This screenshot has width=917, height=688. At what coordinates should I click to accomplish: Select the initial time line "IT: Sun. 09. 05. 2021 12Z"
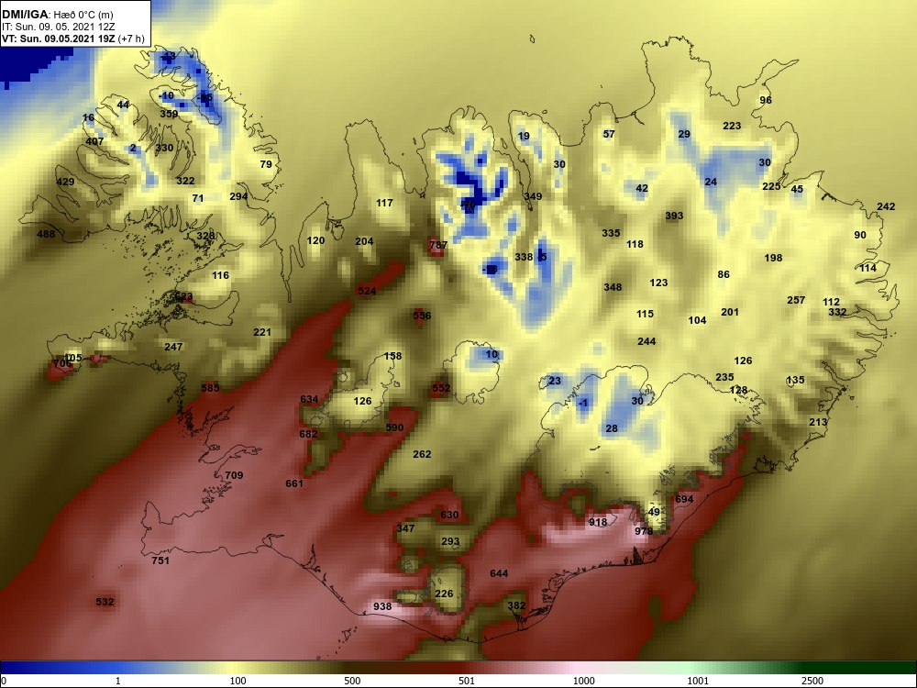coord(59,27)
